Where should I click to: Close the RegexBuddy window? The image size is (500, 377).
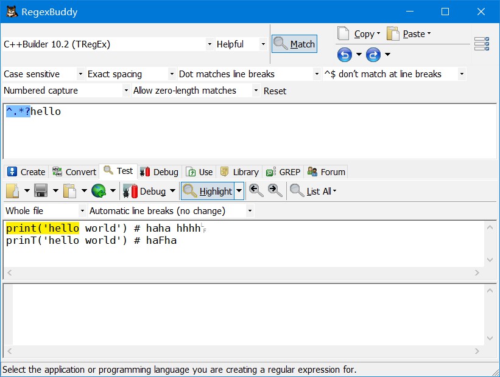click(x=481, y=12)
